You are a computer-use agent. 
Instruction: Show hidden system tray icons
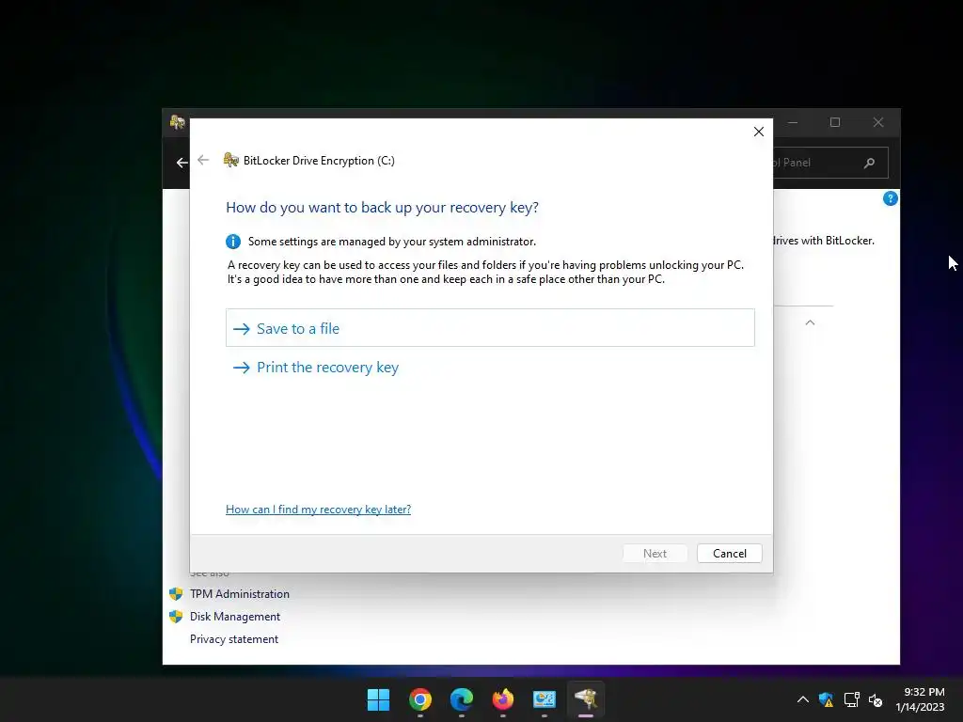pyautogui.click(x=803, y=699)
